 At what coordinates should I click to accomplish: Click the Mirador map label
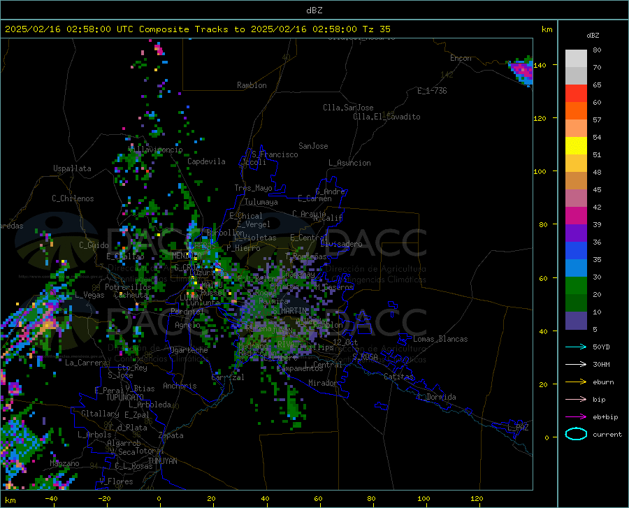[x=322, y=384]
